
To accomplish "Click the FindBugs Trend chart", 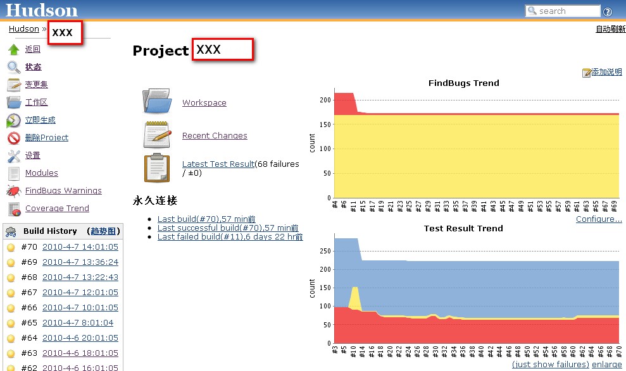I will point(464,145).
